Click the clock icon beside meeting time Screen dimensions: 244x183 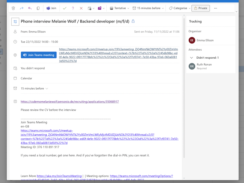[15, 42]
